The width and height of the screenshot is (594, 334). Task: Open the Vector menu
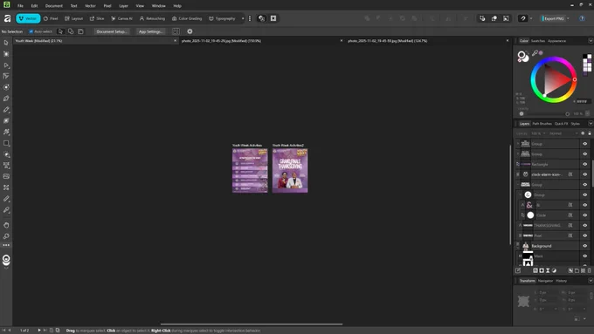pyautogui.click(x=90, y=6)
